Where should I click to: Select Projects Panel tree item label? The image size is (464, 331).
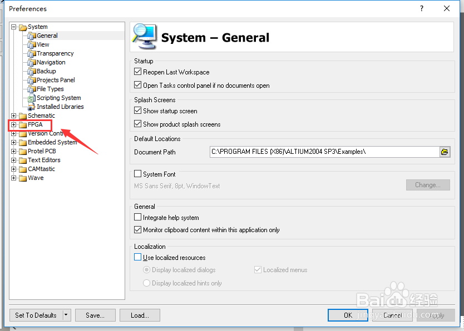[56, 80]
